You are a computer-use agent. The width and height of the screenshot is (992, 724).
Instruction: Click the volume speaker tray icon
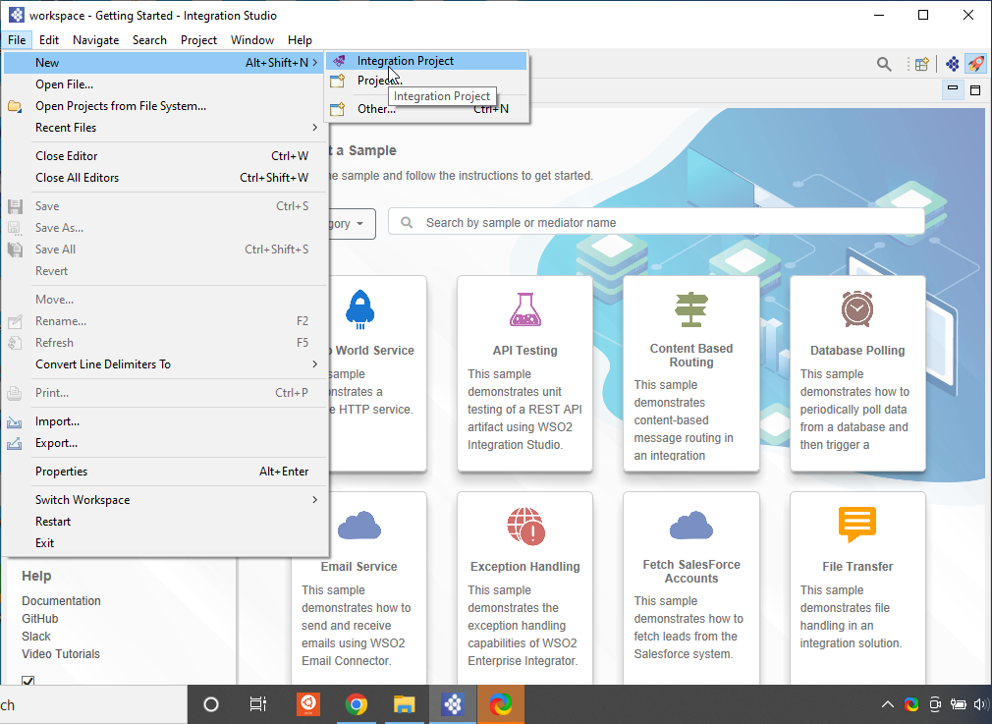click(x=981, y=704)
